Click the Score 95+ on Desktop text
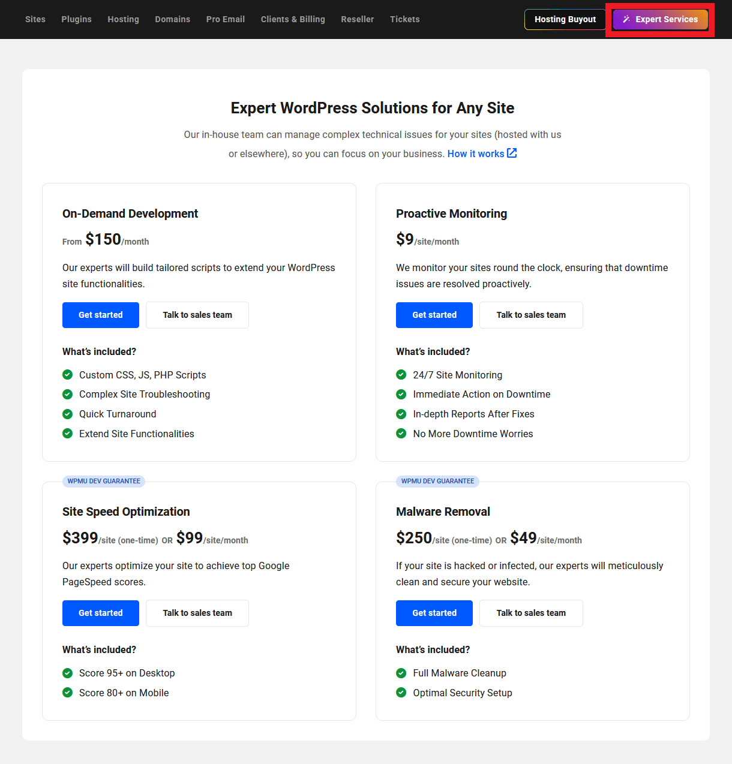The width and height of the screenshot is (732, 764). 127,673
